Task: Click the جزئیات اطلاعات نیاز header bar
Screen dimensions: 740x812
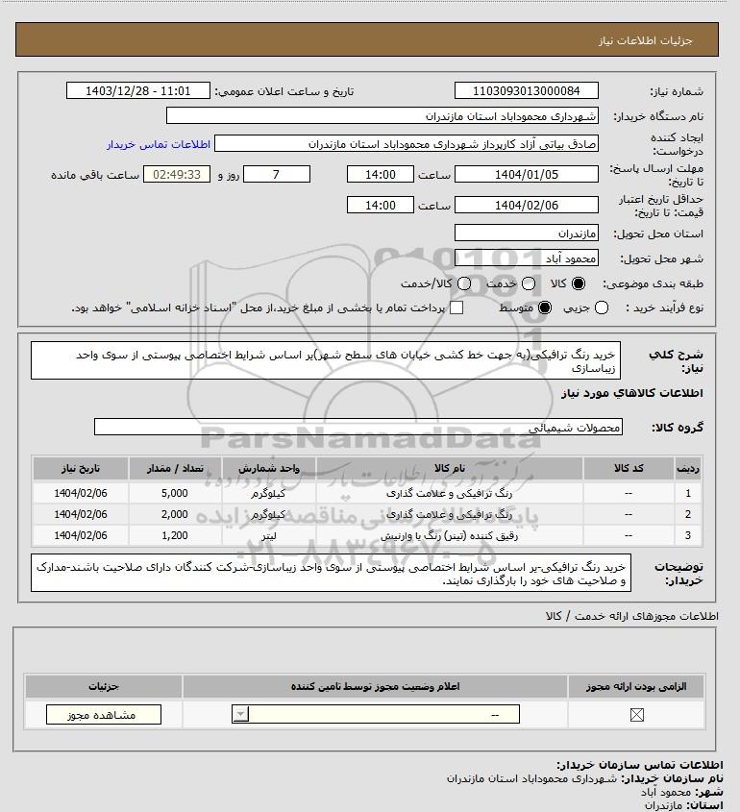Action: [x=367, y=39]
